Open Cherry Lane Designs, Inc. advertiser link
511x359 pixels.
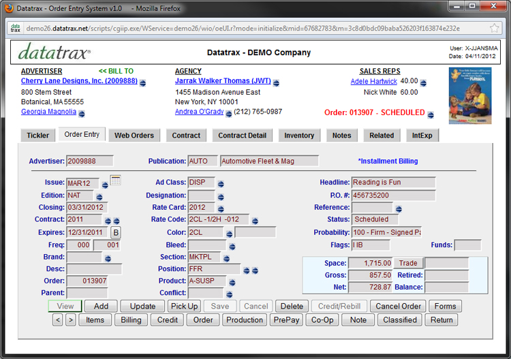[x=79, y=81]
